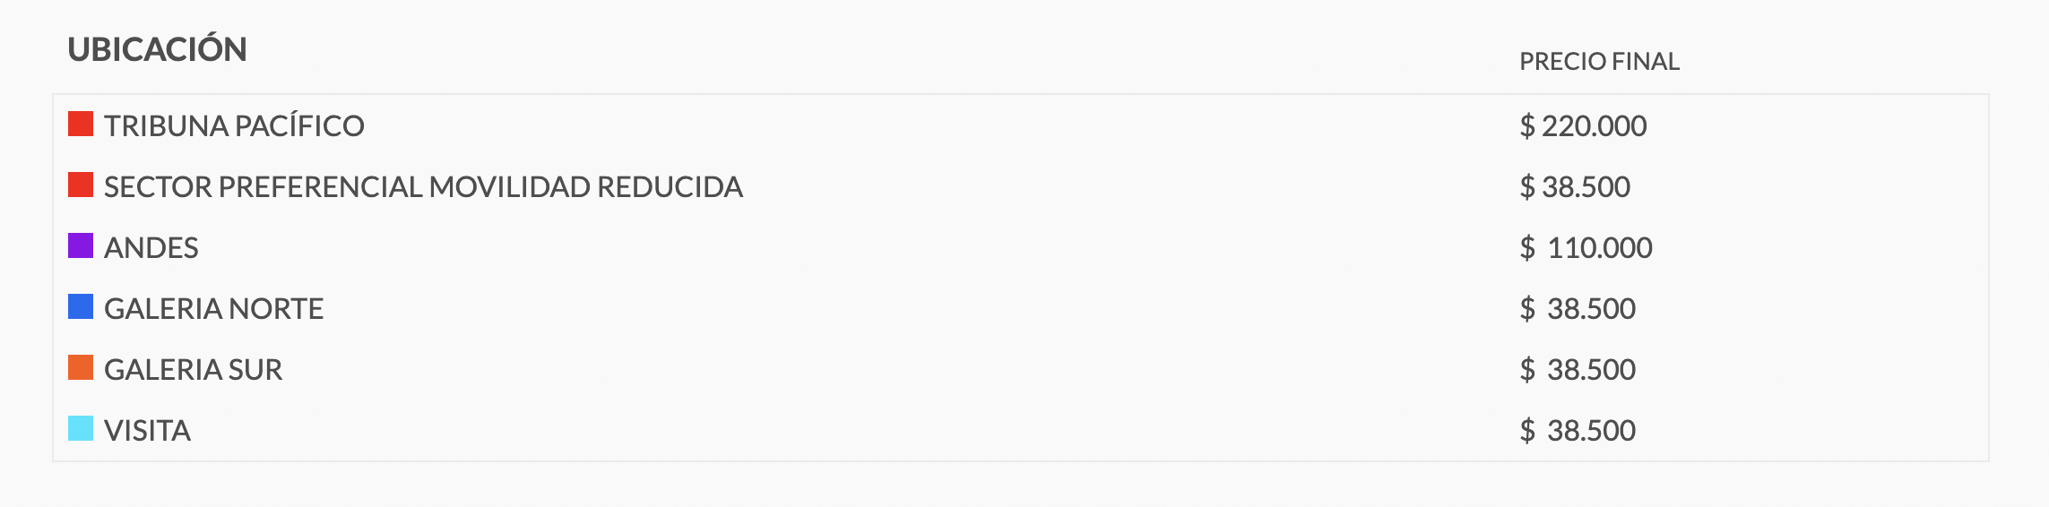Click the red swatch beside Sector Preferencial Movilidad Reducida
The width and height of the screenshot is (2049, 507).
(x=81, y=185)
